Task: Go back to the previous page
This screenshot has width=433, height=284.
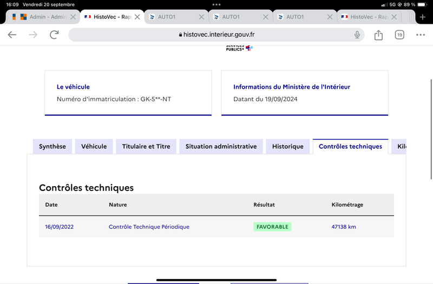Action: [x=12, y=35]
